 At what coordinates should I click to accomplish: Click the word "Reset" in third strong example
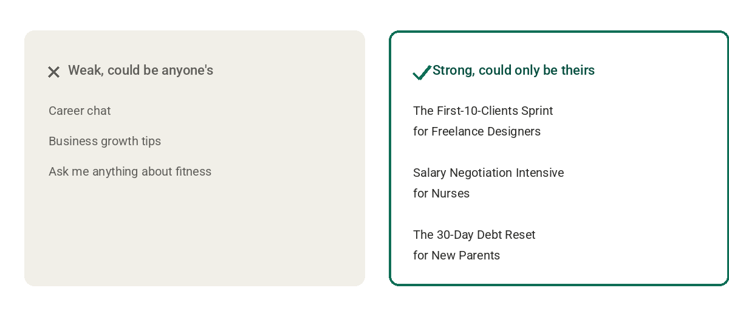click(x=521, y=235)
